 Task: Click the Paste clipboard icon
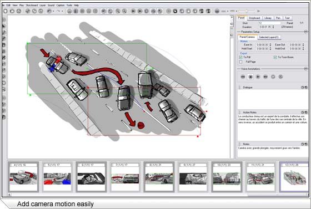tap(41, 11)
